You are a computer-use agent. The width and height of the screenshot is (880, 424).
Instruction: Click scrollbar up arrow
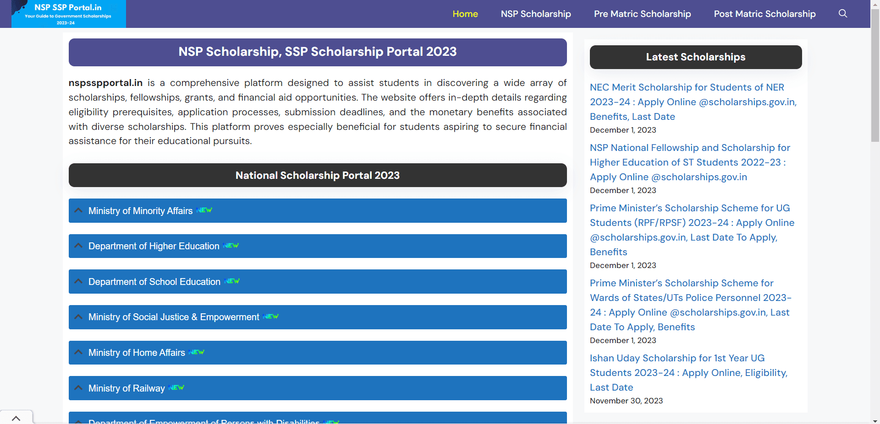[875, 4]
